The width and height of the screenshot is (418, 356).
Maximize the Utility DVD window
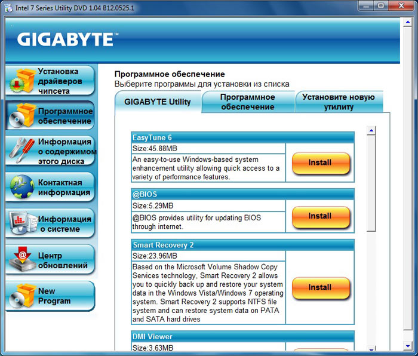click(381, 6)
